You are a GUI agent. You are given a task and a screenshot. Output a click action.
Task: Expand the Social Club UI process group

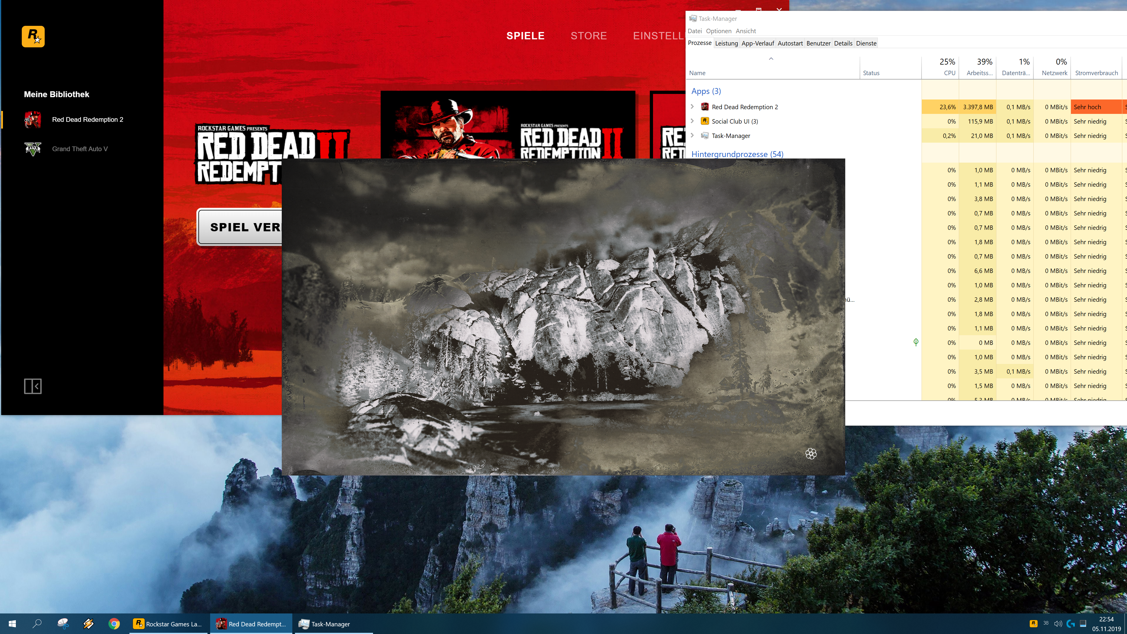click(x=692, y=121)
